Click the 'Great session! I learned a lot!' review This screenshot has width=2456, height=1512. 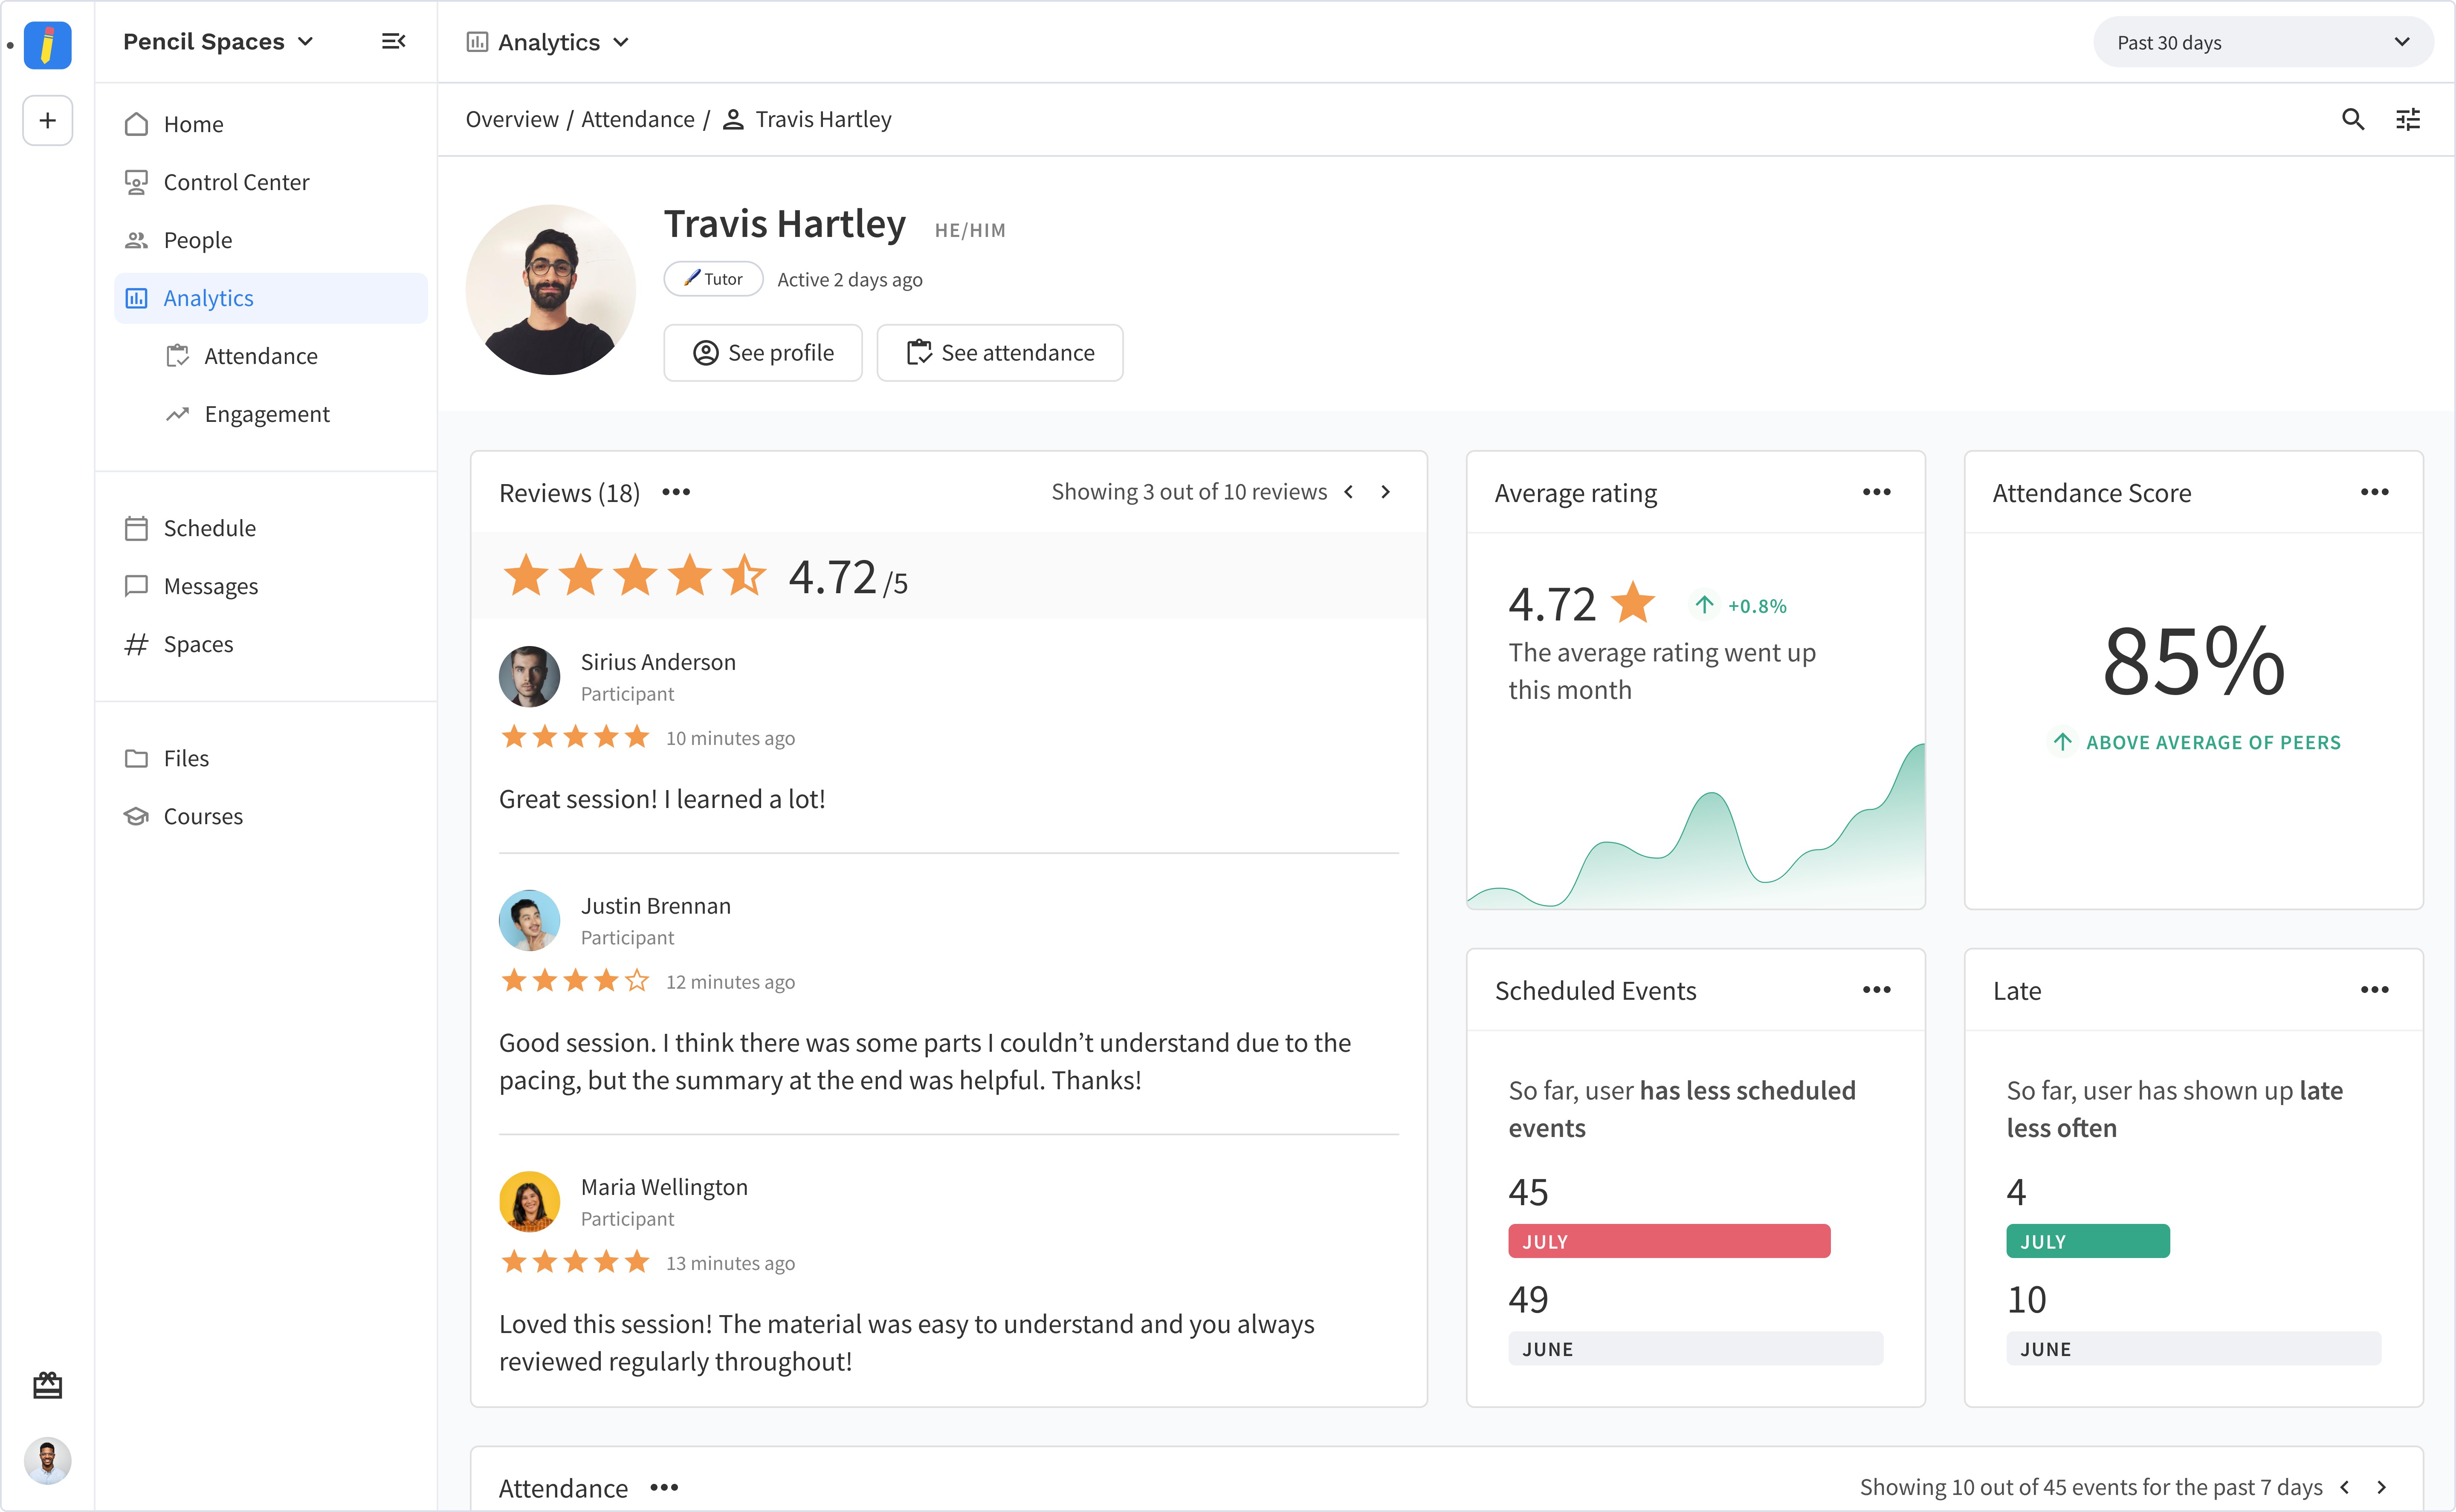(662, 800)
